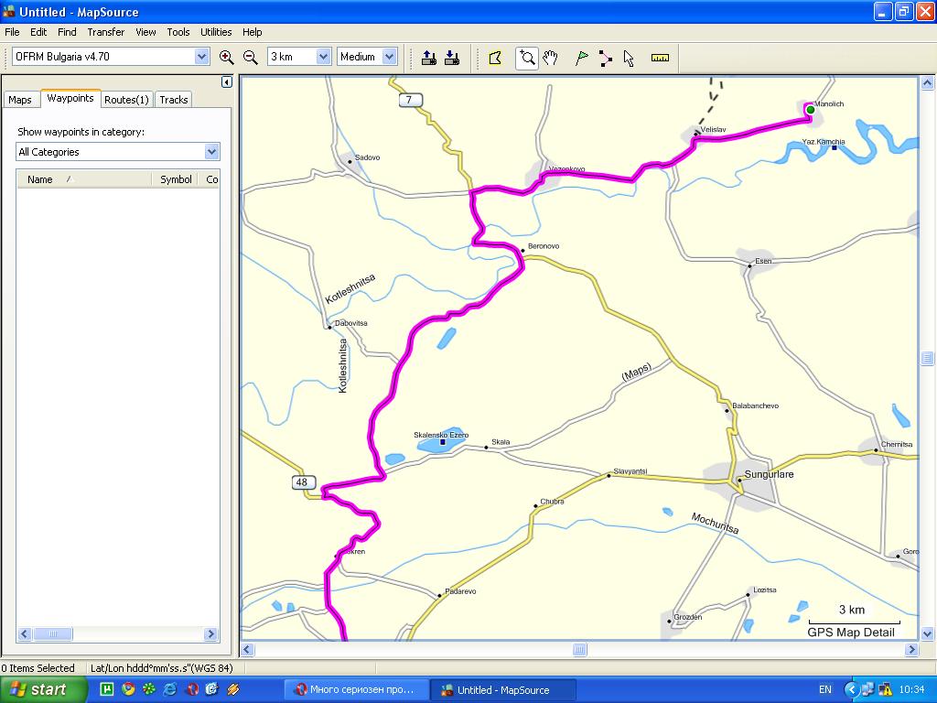Viewport: 937px width, 703px height.
Task: Click map vertical scrollbar thumb
Action: coord(927,358)
